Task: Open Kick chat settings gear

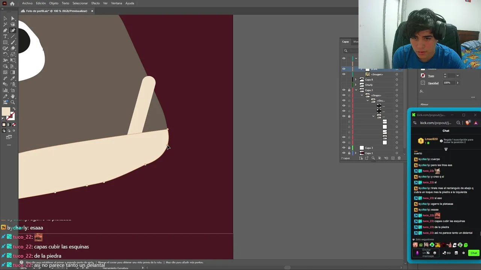Action: pyautogui.click(x=463, y=253)
